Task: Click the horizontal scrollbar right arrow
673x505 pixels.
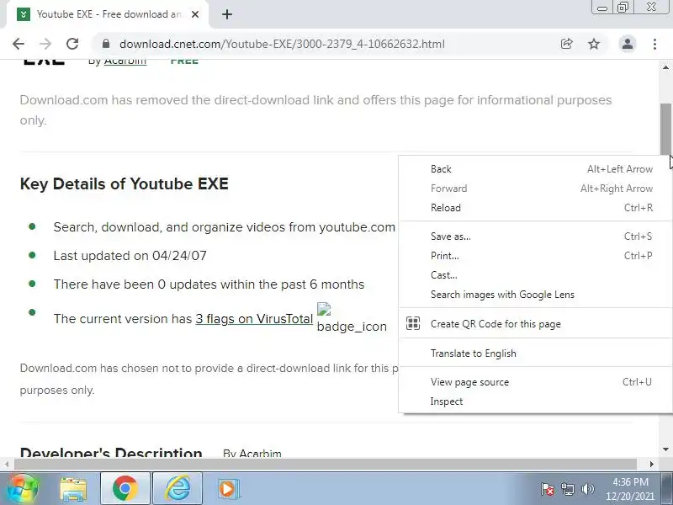Action: point(651,465)
